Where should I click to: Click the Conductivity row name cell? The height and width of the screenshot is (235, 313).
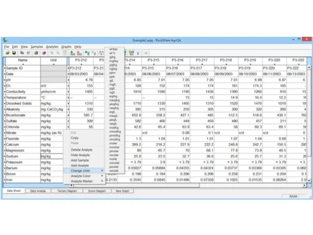[x=23, y=91]
